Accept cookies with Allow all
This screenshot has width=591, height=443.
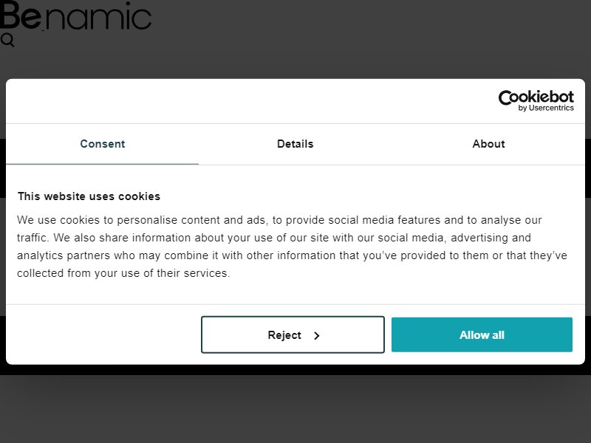point(482,334)
